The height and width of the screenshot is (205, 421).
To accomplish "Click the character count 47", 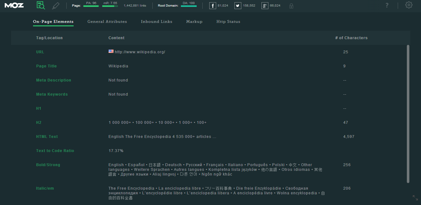I will point(346,123).
